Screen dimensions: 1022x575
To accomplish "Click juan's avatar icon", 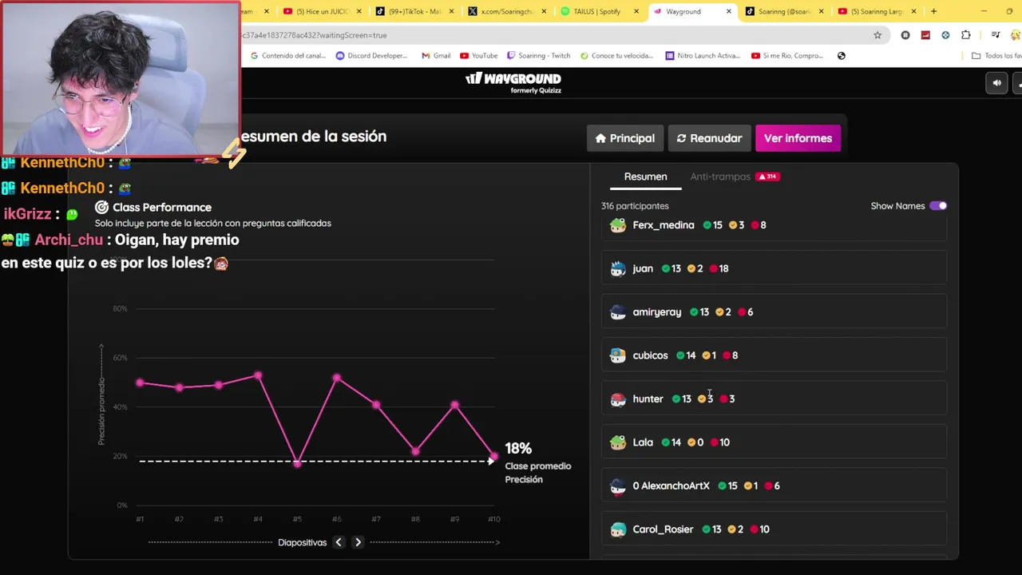I will [618, 268].
